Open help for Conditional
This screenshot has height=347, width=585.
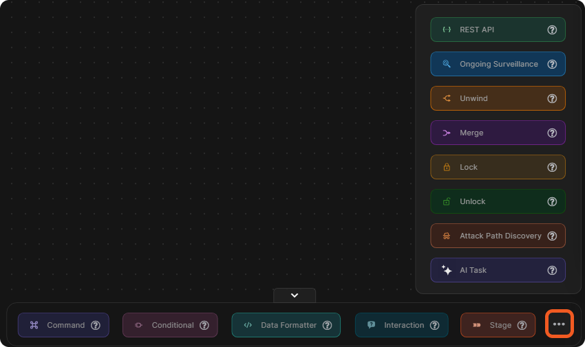click(204, 325)
